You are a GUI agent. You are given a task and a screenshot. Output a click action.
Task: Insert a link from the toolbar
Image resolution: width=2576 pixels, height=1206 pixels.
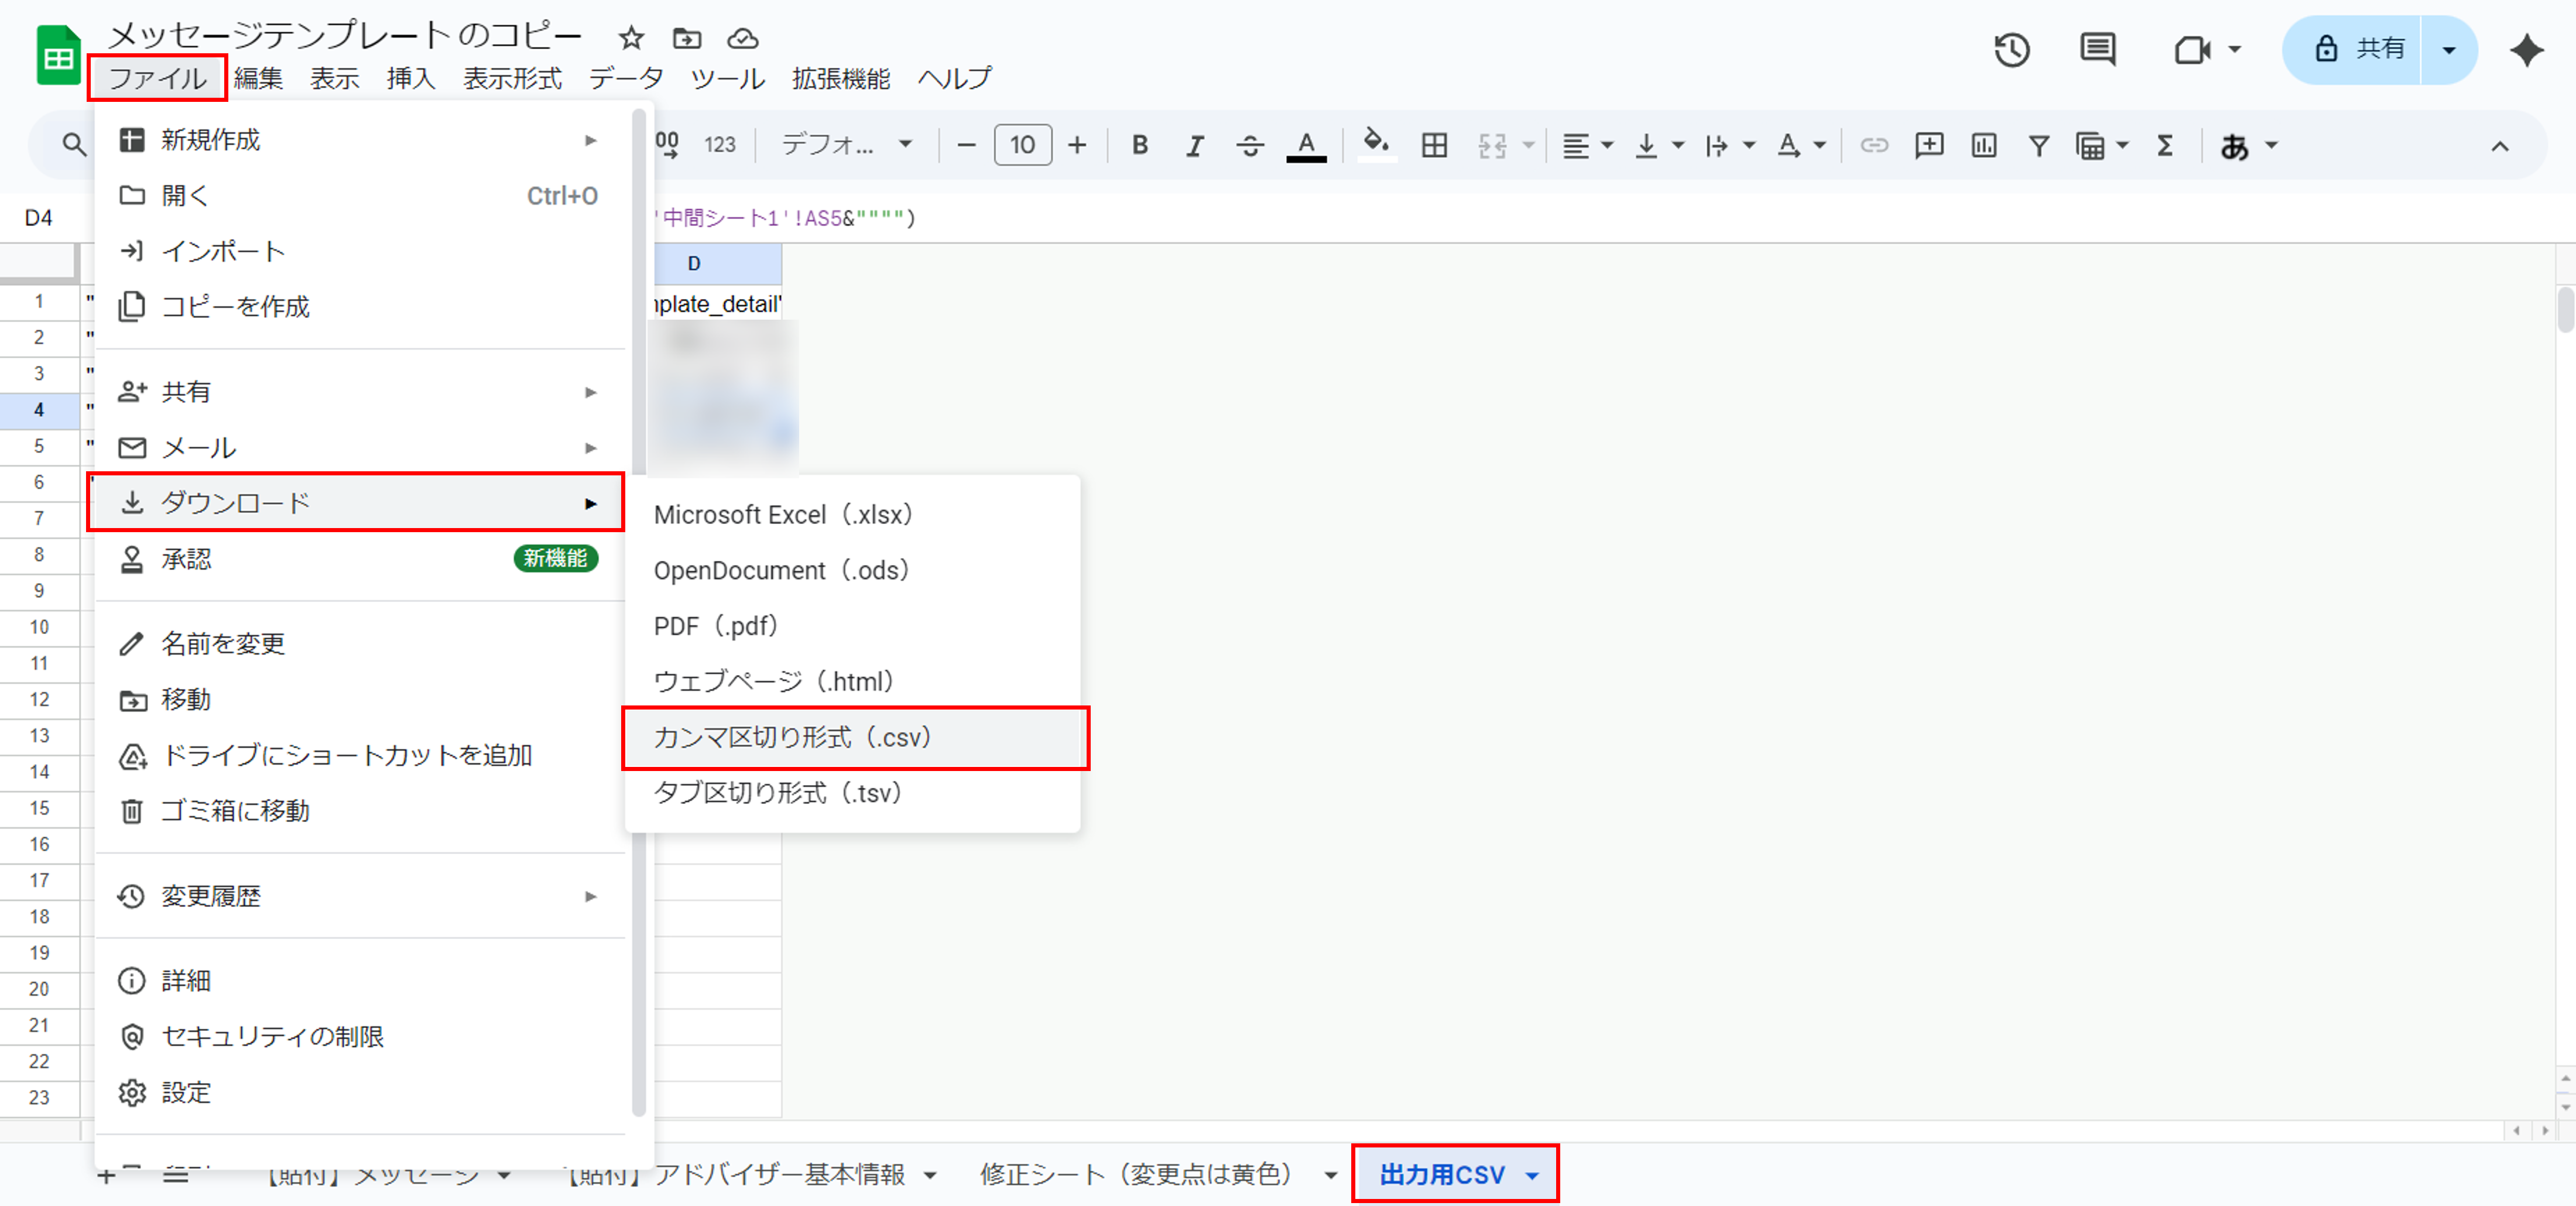pyautogui.click(x=1874, y=145)
